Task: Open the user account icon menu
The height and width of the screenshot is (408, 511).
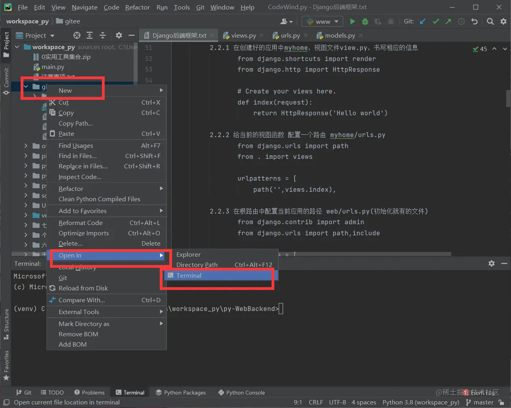Action: coord(286,21)
